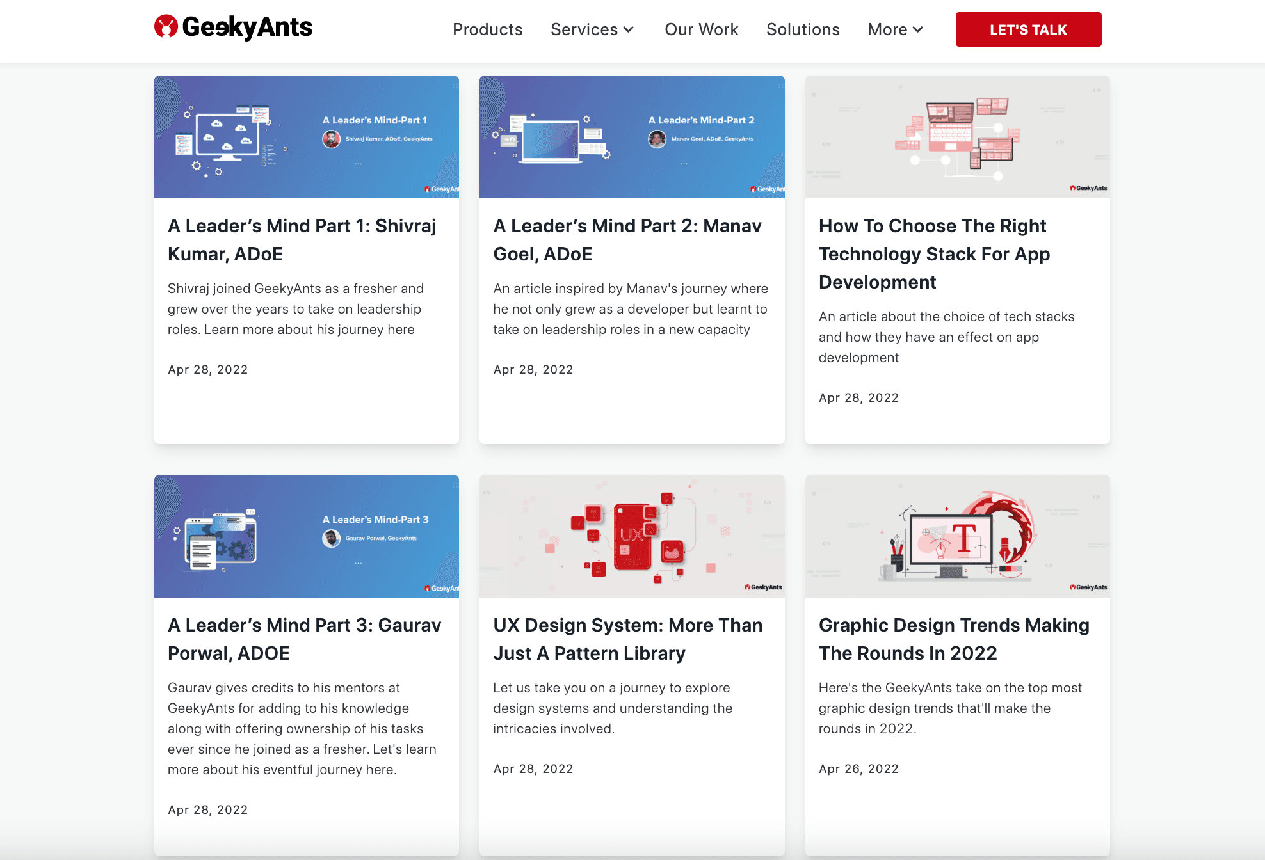Open article title about Shivraj Kumar, ADoE
This screenshot has height=860, width=1265.
coord(302,240)
